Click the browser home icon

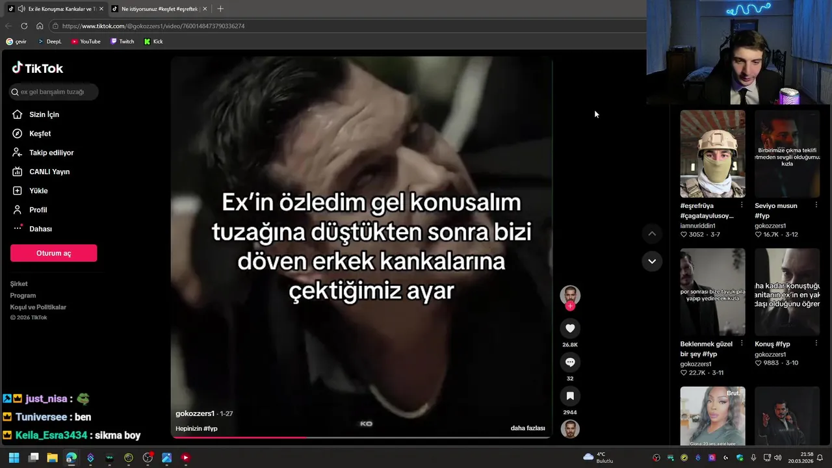(x=40, y=26)
